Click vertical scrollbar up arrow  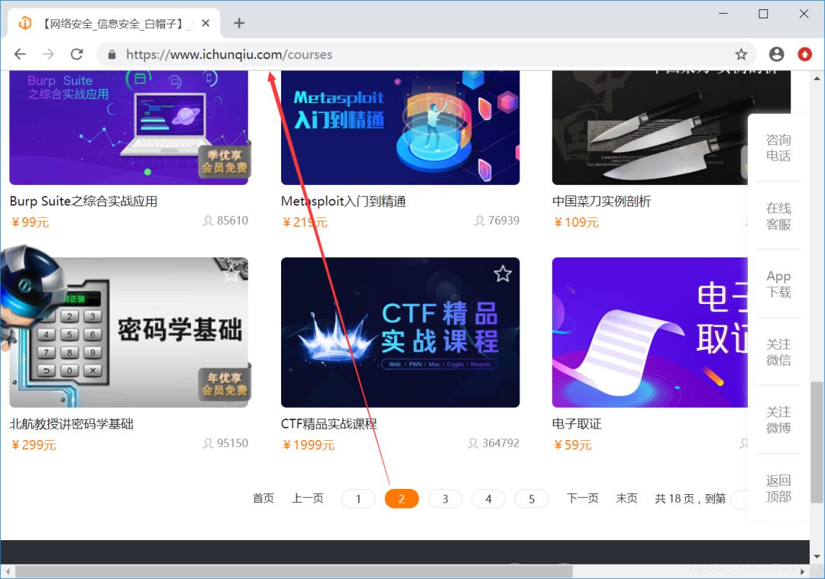[817, 79]
